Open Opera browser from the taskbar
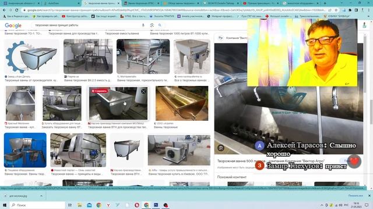Screen dimensions: 373x209 [x=137, y=205]
